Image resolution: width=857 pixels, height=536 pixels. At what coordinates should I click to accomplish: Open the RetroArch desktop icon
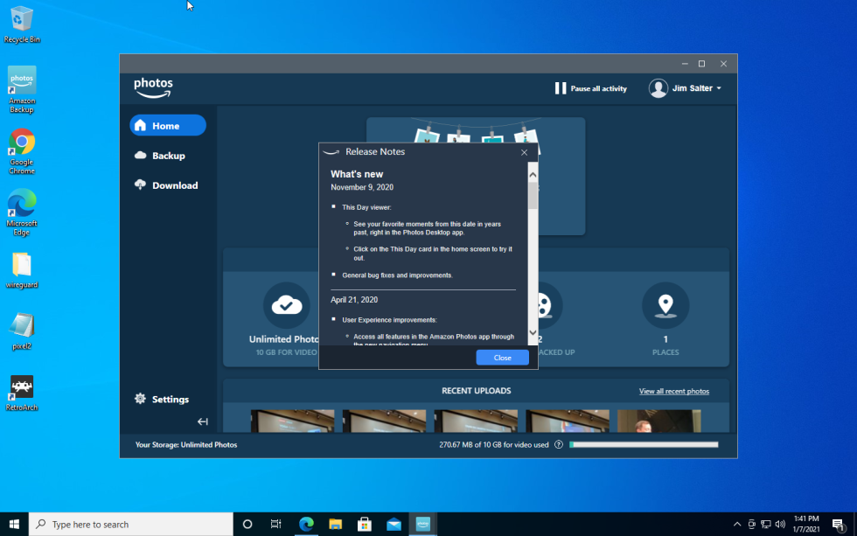(22, 393)
